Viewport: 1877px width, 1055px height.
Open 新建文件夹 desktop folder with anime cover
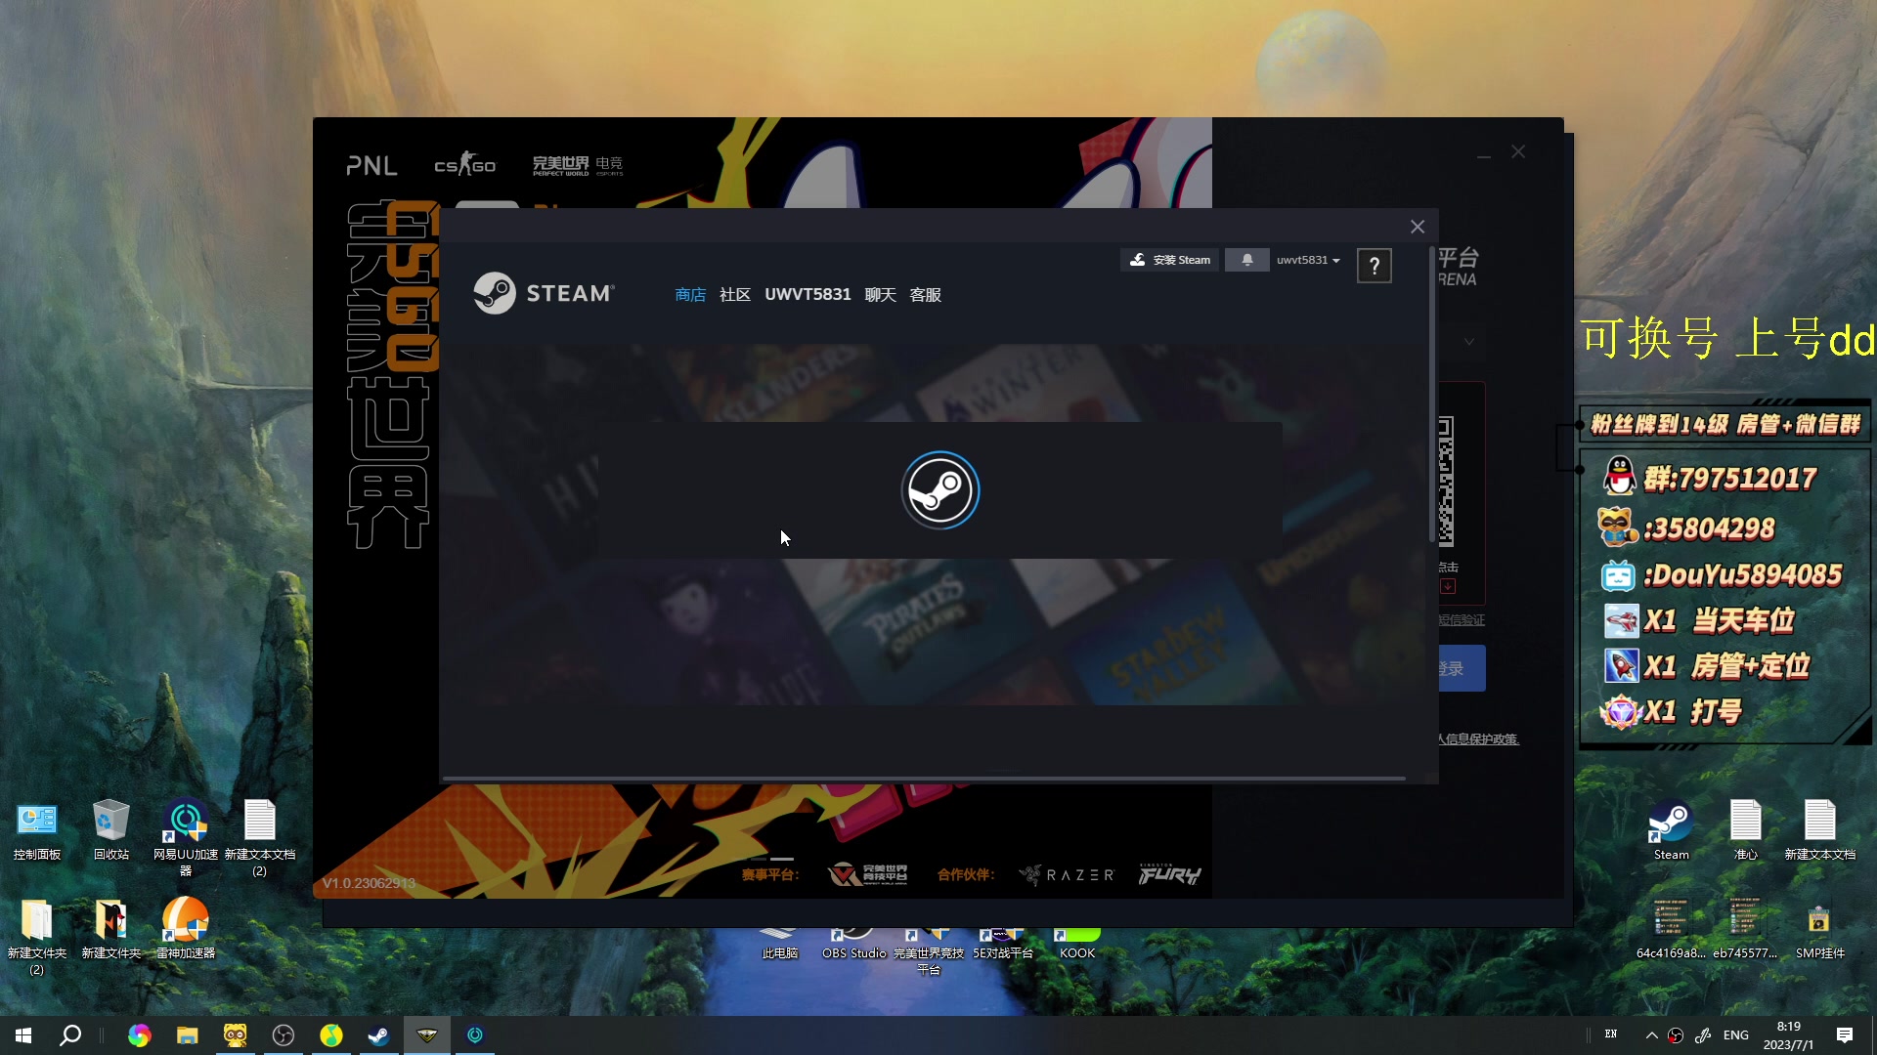pyautogui.click(x=111, y=928)
